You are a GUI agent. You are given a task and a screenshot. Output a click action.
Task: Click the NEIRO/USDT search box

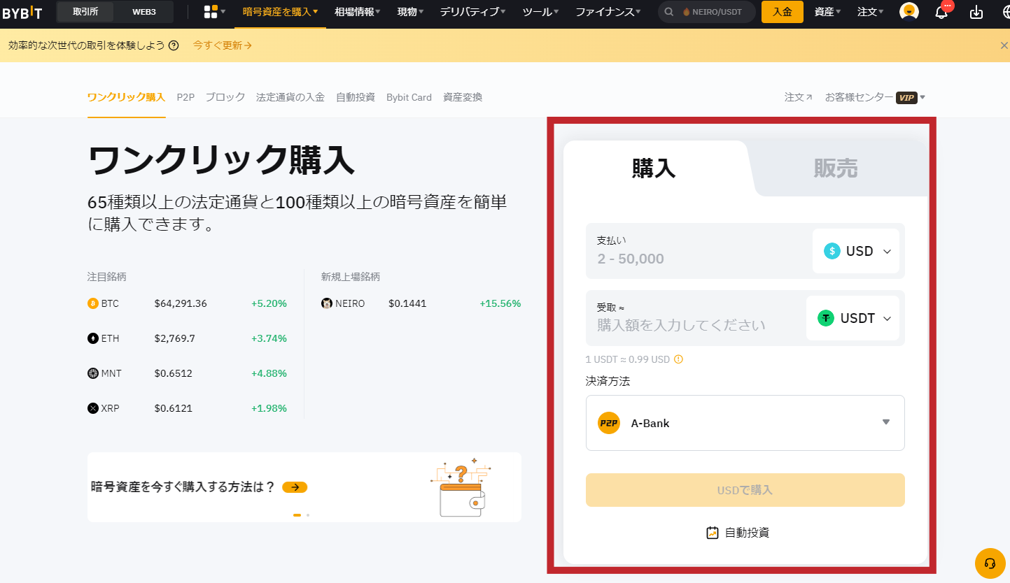706,12
